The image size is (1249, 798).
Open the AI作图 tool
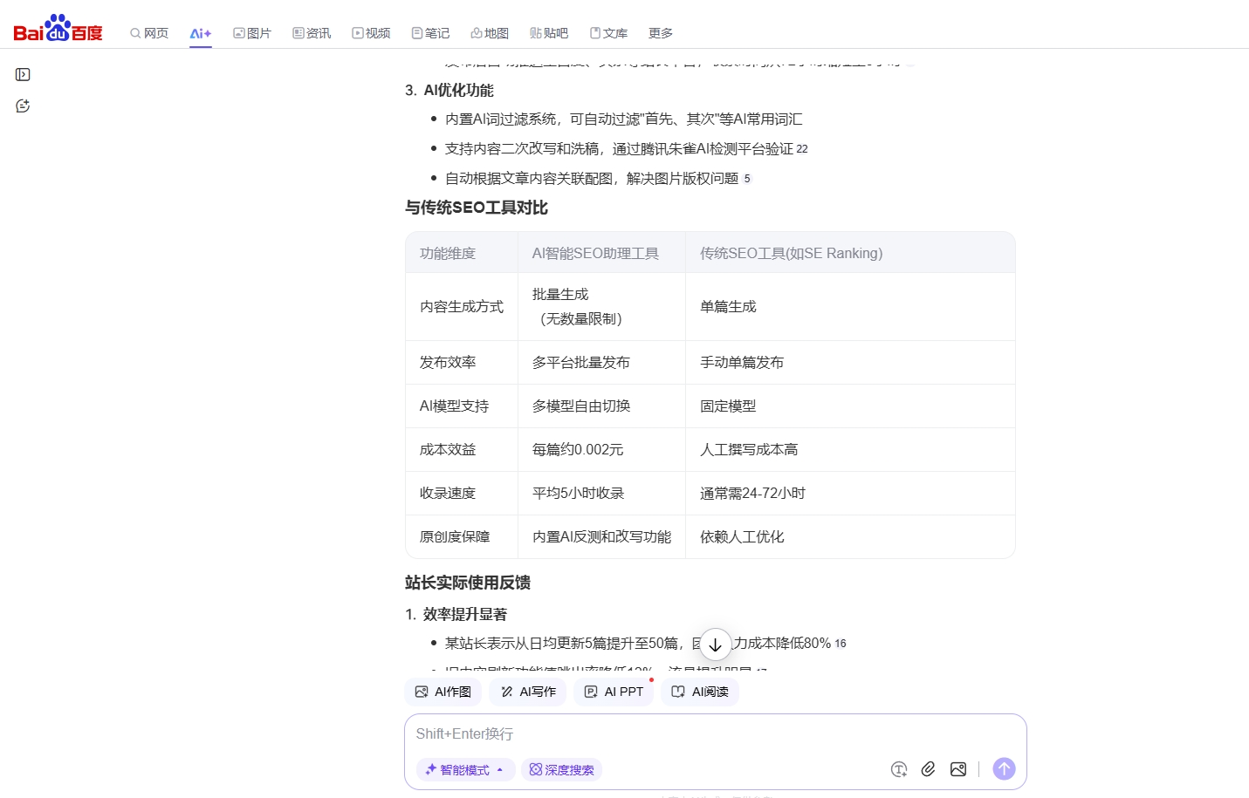click(x=443, y=691)
